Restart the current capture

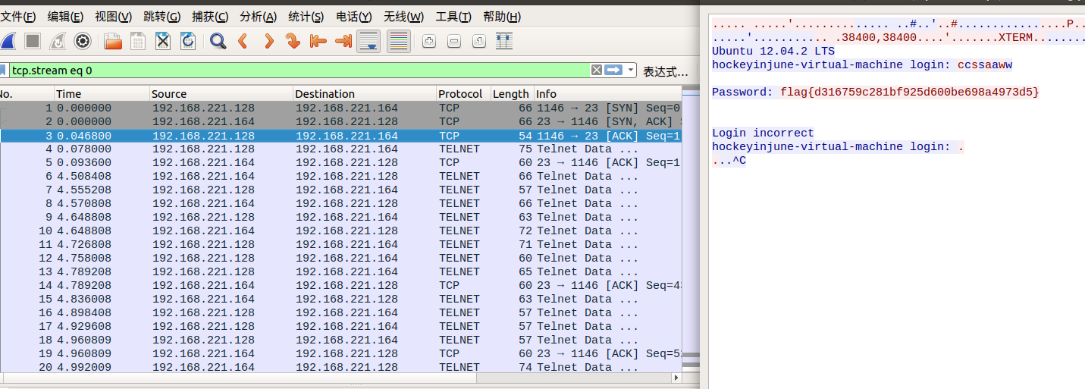[58, 41]
